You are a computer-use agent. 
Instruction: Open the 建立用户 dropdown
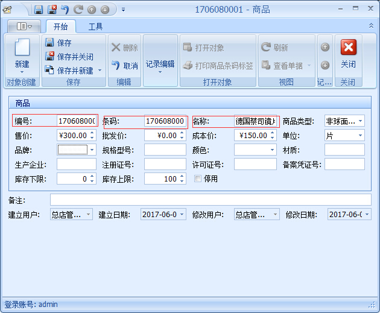tap(89, 215)
